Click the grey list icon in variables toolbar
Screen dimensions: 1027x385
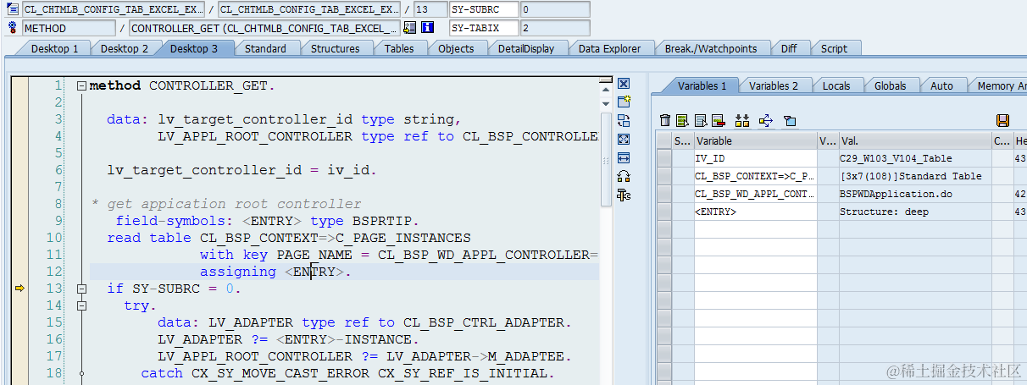coord(701,120)
